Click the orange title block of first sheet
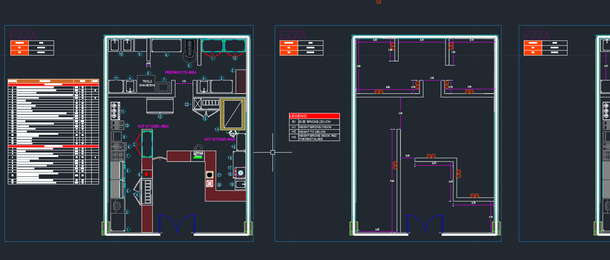The height and width of the screenshot is (260, 610). tap(32, 48)
